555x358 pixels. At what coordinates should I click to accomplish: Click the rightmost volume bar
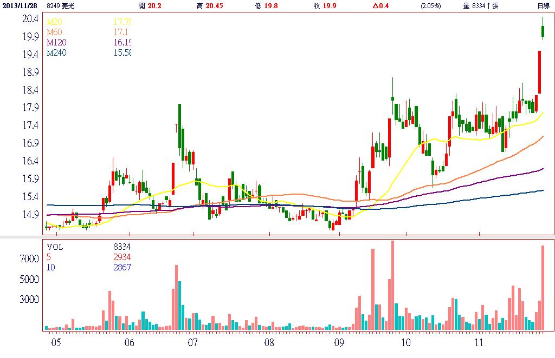[543, 288]
